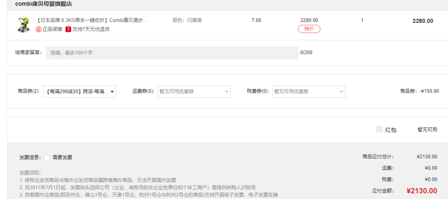Viewport: 448px width, 199px height.
Task: Click the 支持7天无忧退货 text
Action: [91, 29]
